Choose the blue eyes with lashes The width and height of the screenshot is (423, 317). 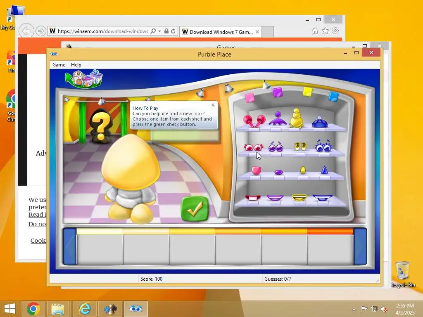coord(323,146)
